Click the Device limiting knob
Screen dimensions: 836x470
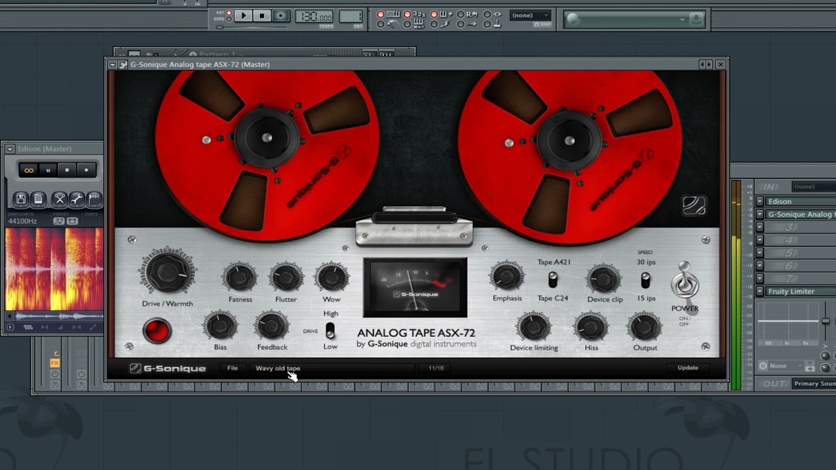534,327
